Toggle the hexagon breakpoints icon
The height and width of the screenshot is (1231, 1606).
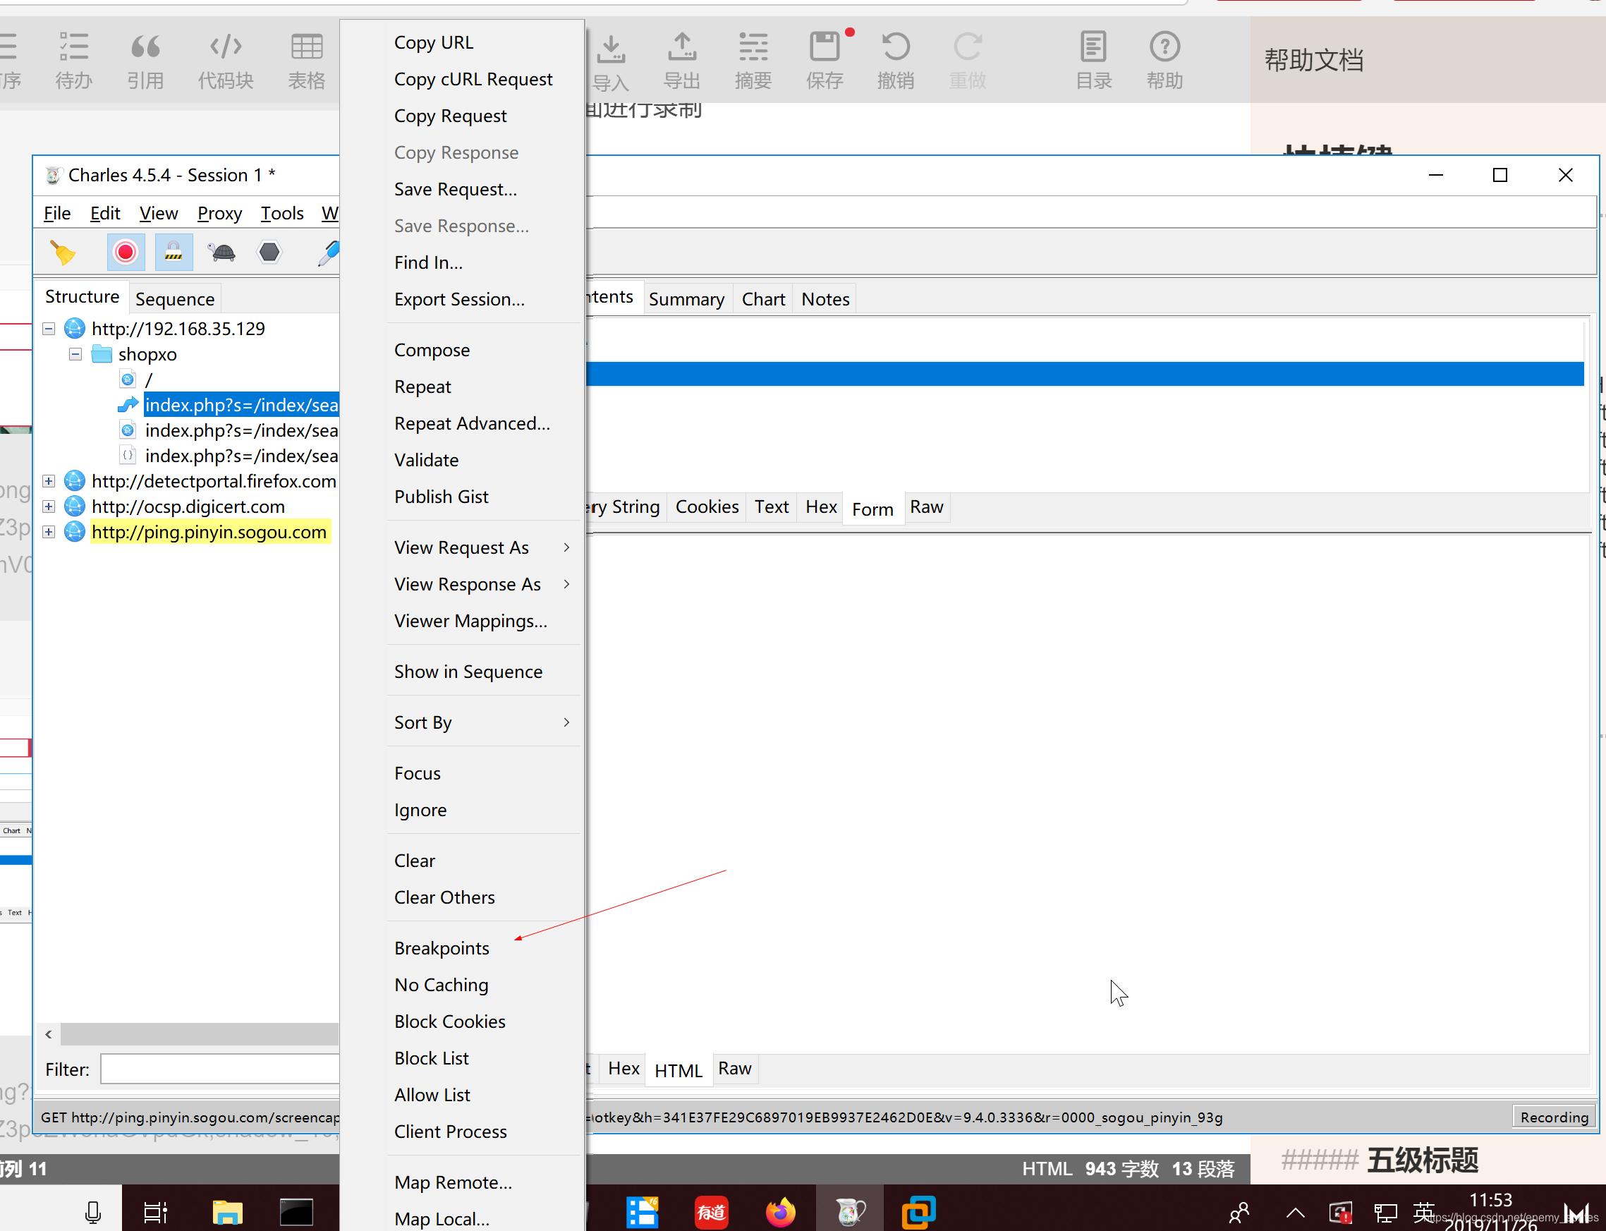pyautogui.click(x=269, y=252)
